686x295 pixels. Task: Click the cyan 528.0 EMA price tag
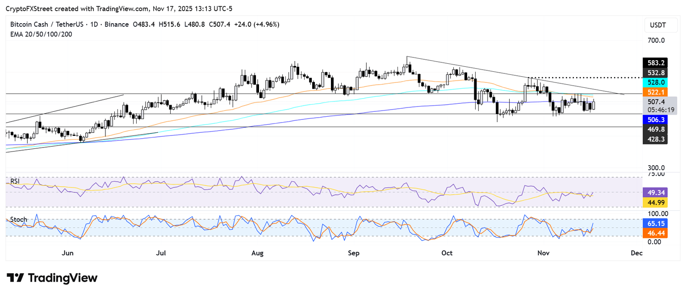[655, 82]
